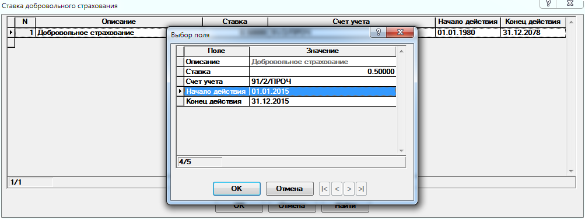
Task: Click the Начало действия column header in main table
Action: tap(468, 22)
